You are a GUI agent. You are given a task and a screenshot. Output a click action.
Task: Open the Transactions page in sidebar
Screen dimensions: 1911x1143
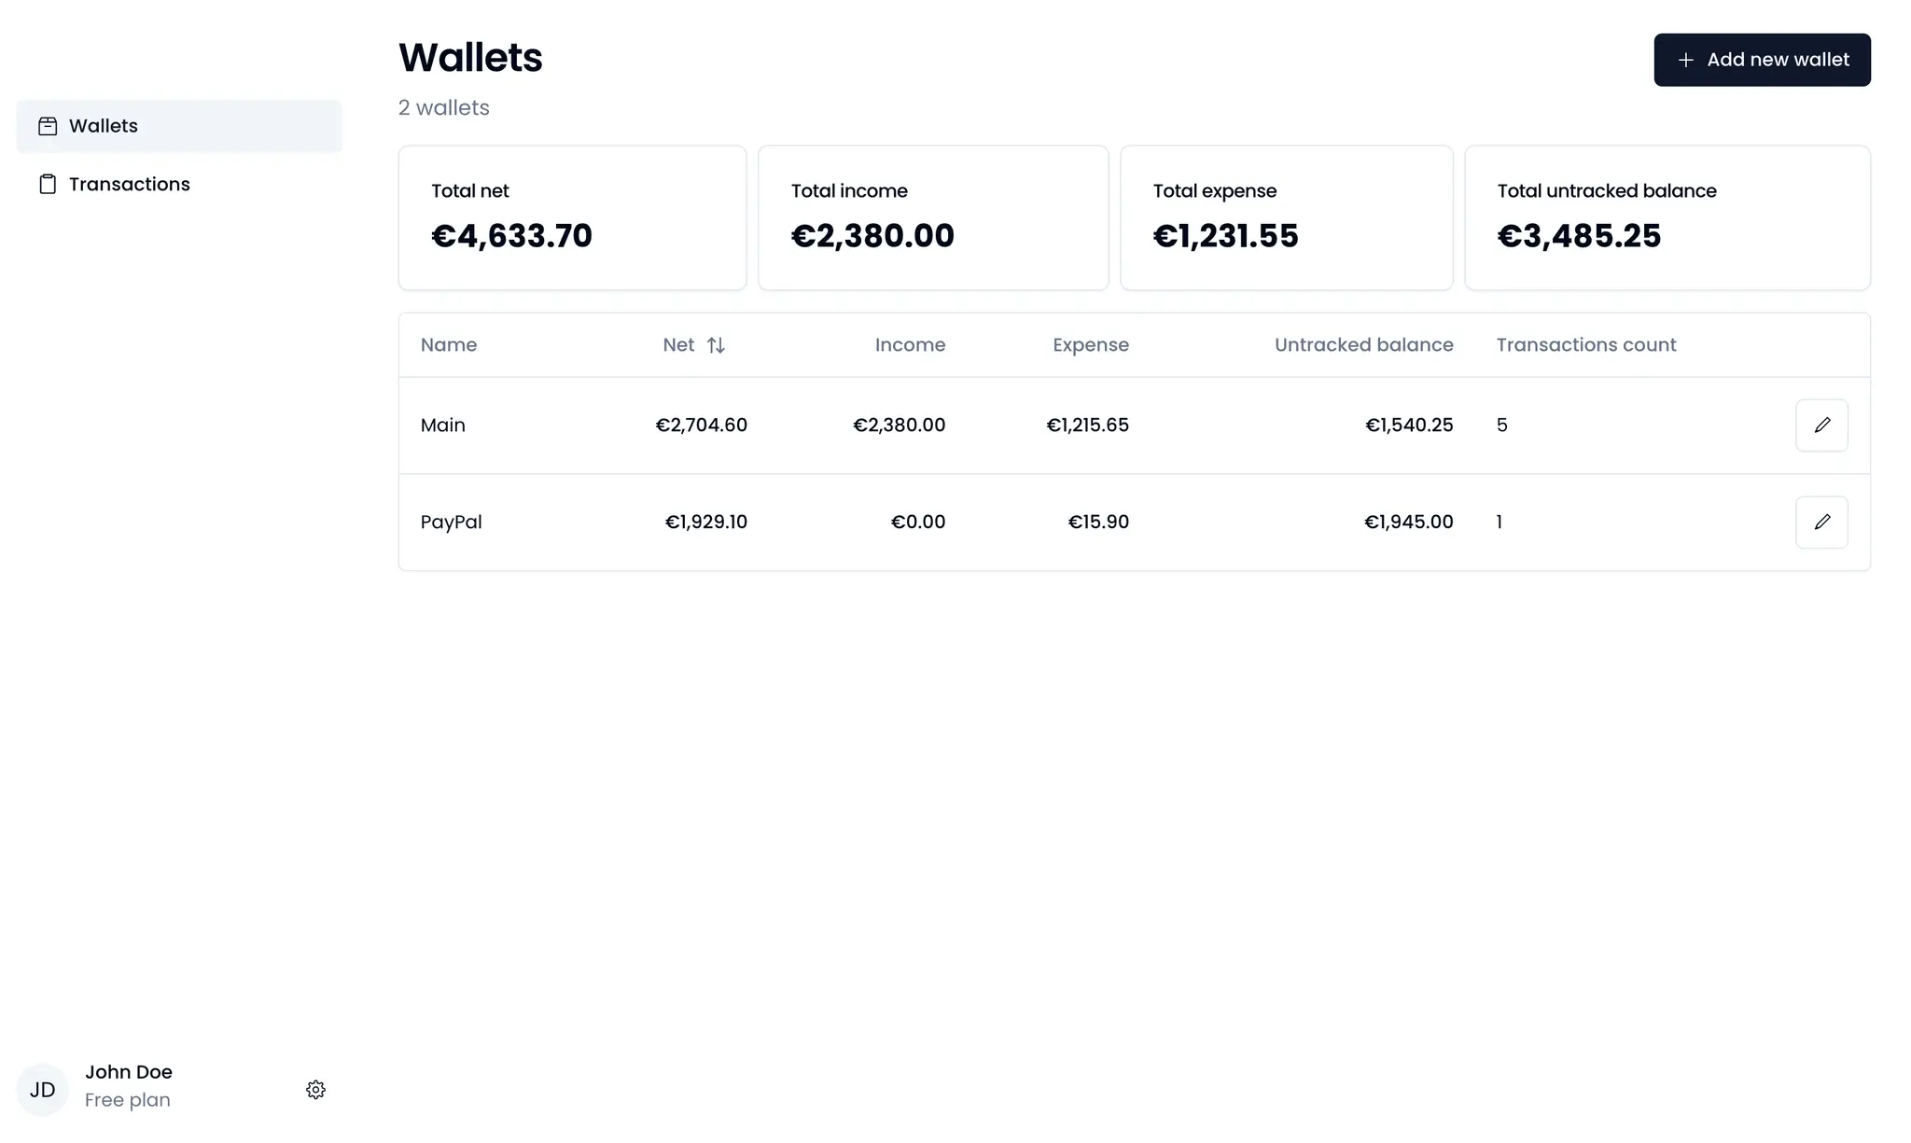[129, 185]
